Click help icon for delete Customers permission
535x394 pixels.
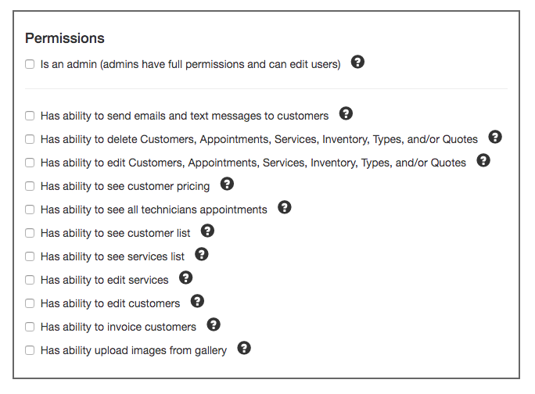click(495, 137)
